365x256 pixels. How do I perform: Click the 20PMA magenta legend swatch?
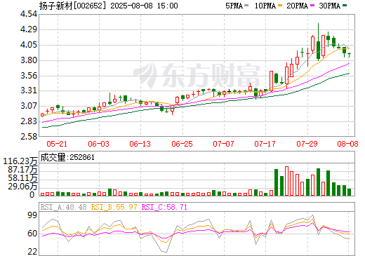pos(312,5)
